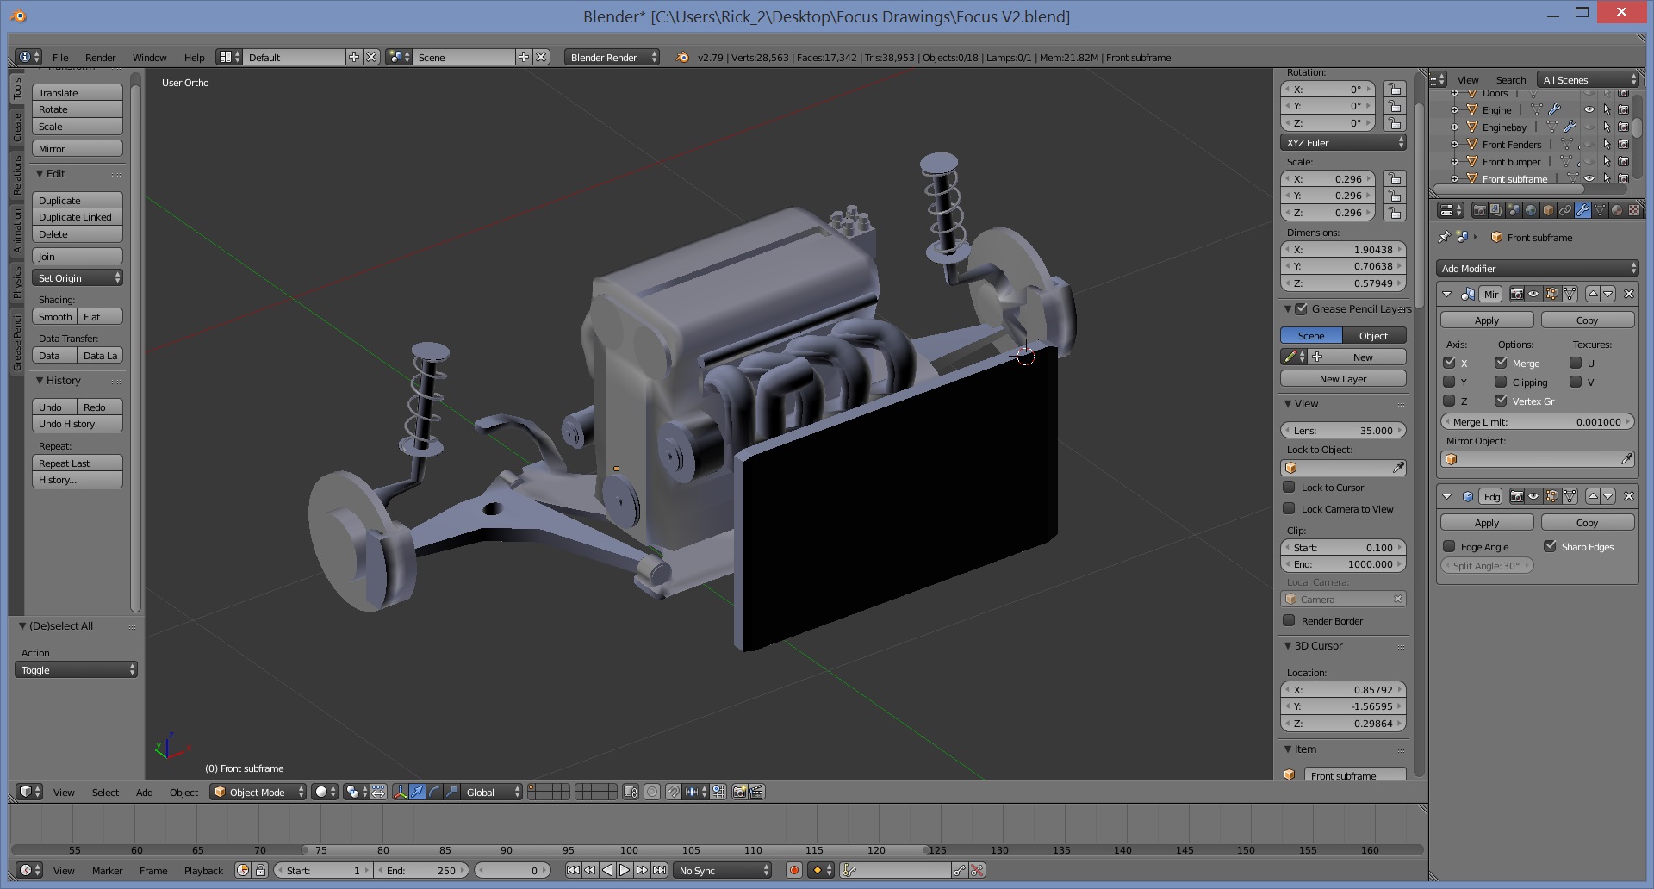The height and width of the screenshot is (889, 1654).
Task: Click proportional editing circle icon
Action: [652, 792]
